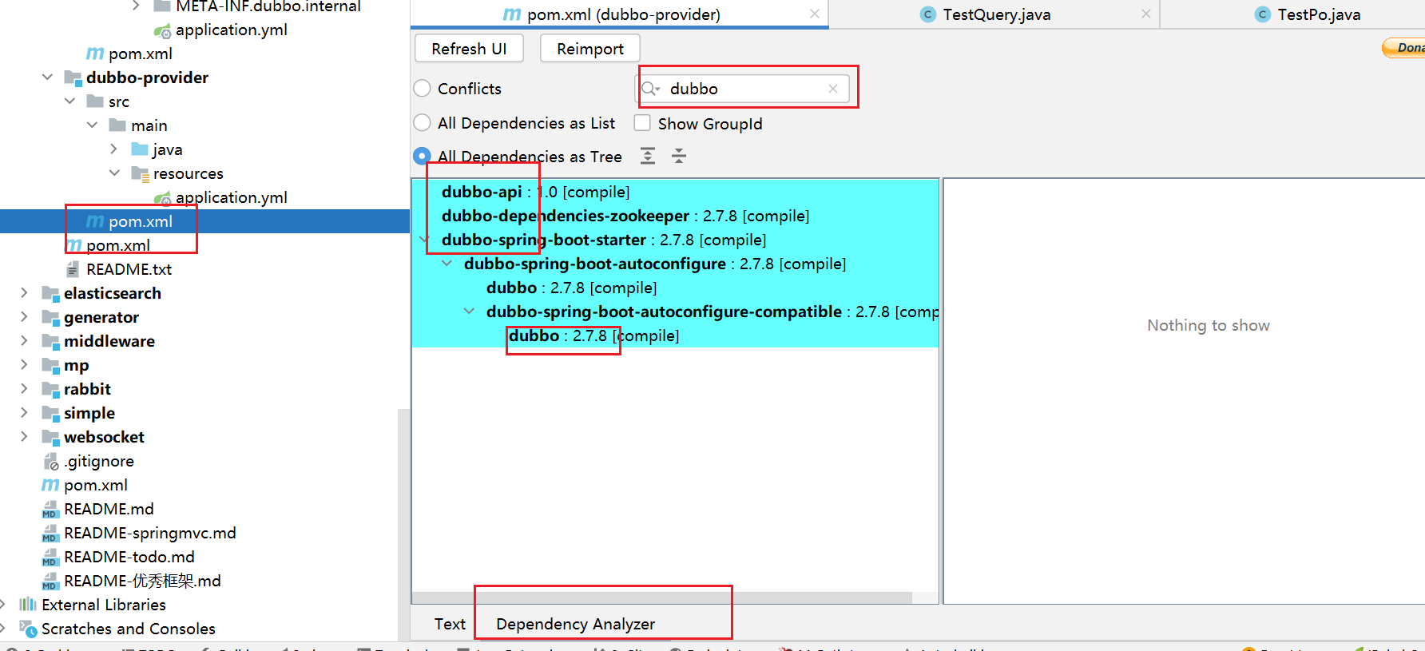Click the generator module folder icon
The height and width of the screenshot is (651, 1425).
click(50, 317)
